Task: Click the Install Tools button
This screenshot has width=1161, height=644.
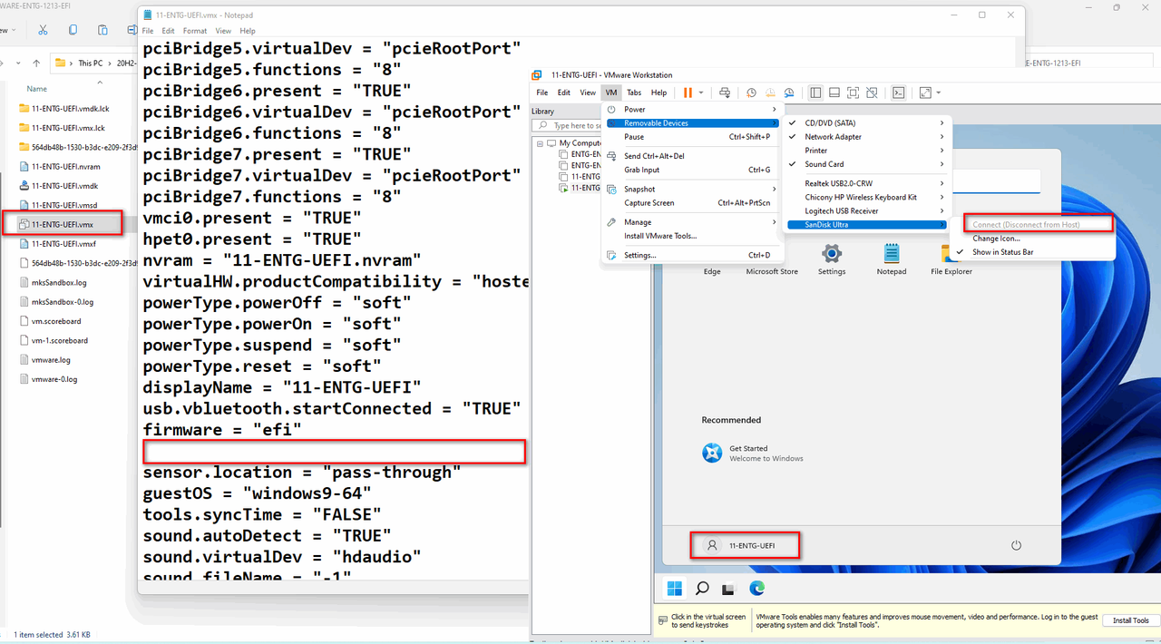Action: 1131,620
